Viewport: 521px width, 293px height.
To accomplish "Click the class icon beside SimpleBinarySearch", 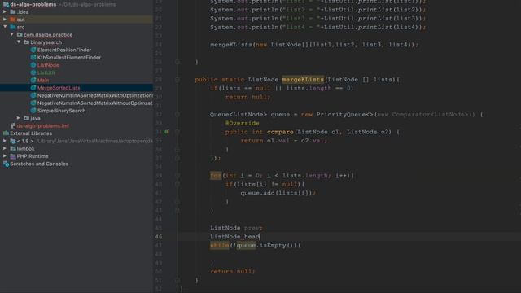I will pyautogui.click(x=33, y=111).
